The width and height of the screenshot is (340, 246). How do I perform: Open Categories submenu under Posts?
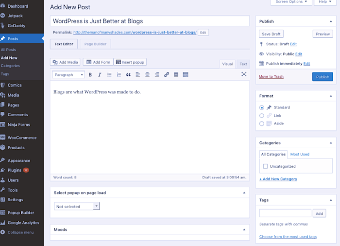pos(10,66)
